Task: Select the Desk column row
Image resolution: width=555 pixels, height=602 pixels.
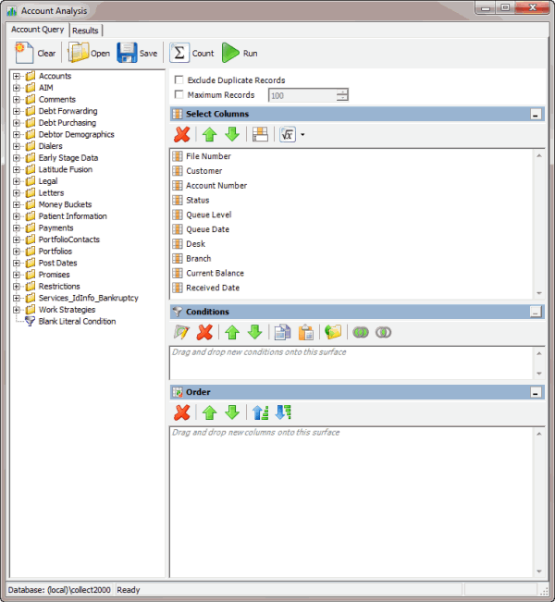Action: point(195,244)
